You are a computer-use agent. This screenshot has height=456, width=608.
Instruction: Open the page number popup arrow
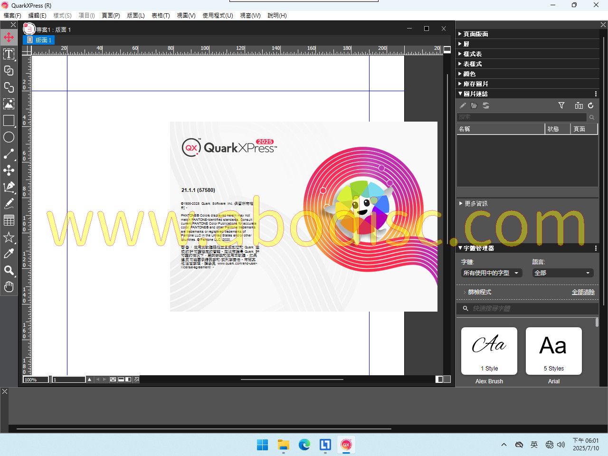pyautogui.click(x=89, y=380)
